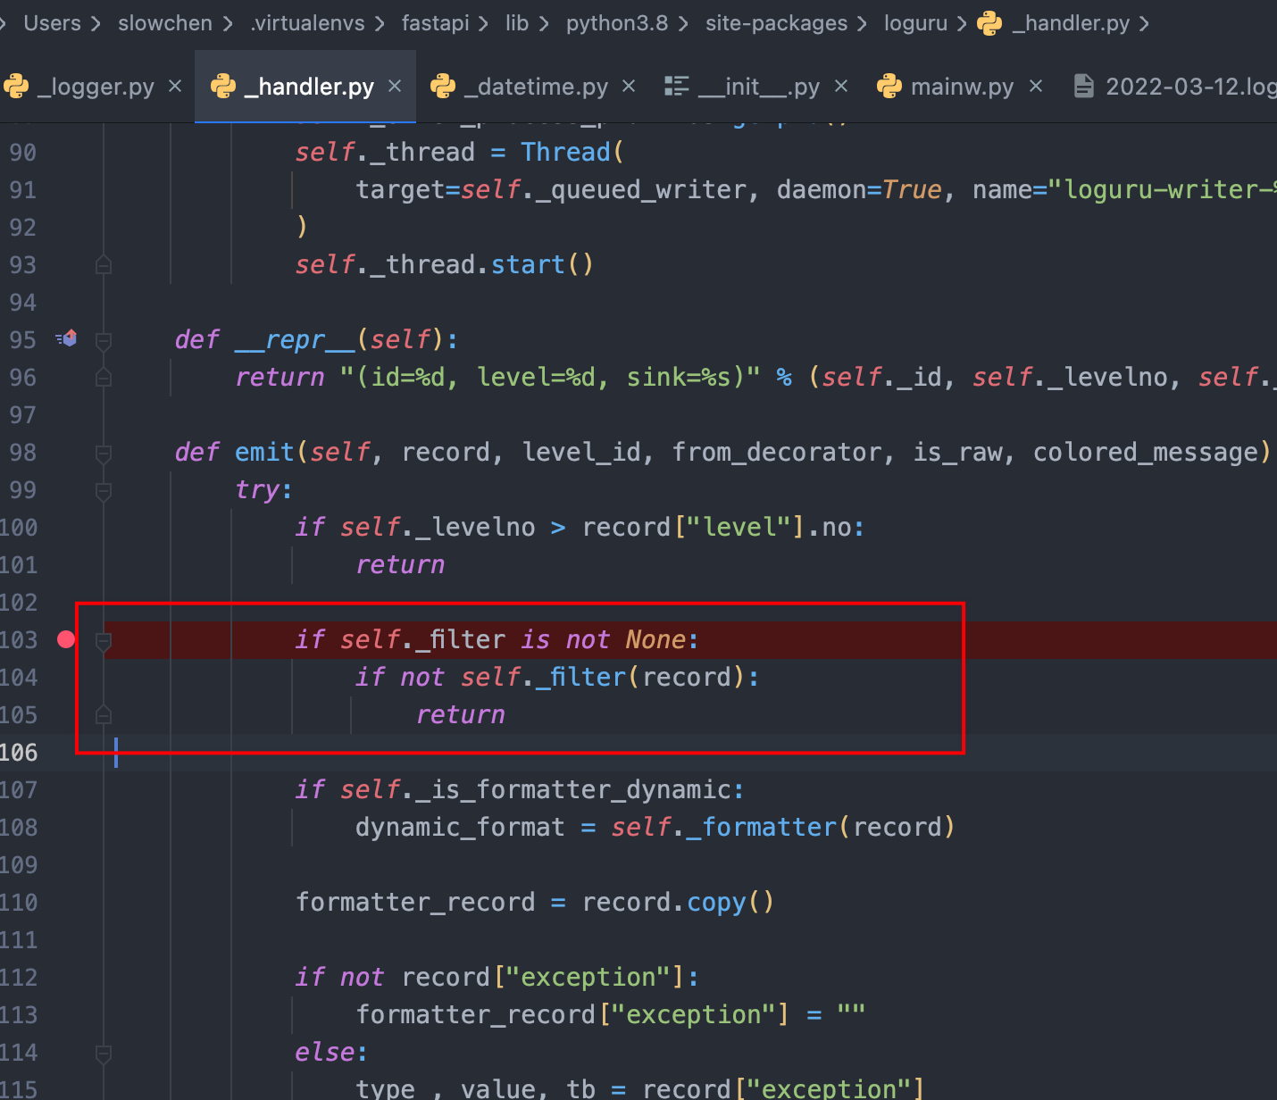Open the 2022-03-12.log tab
The width and height of the screenshot is (1277, 1100).
(x=1179, y=86)
